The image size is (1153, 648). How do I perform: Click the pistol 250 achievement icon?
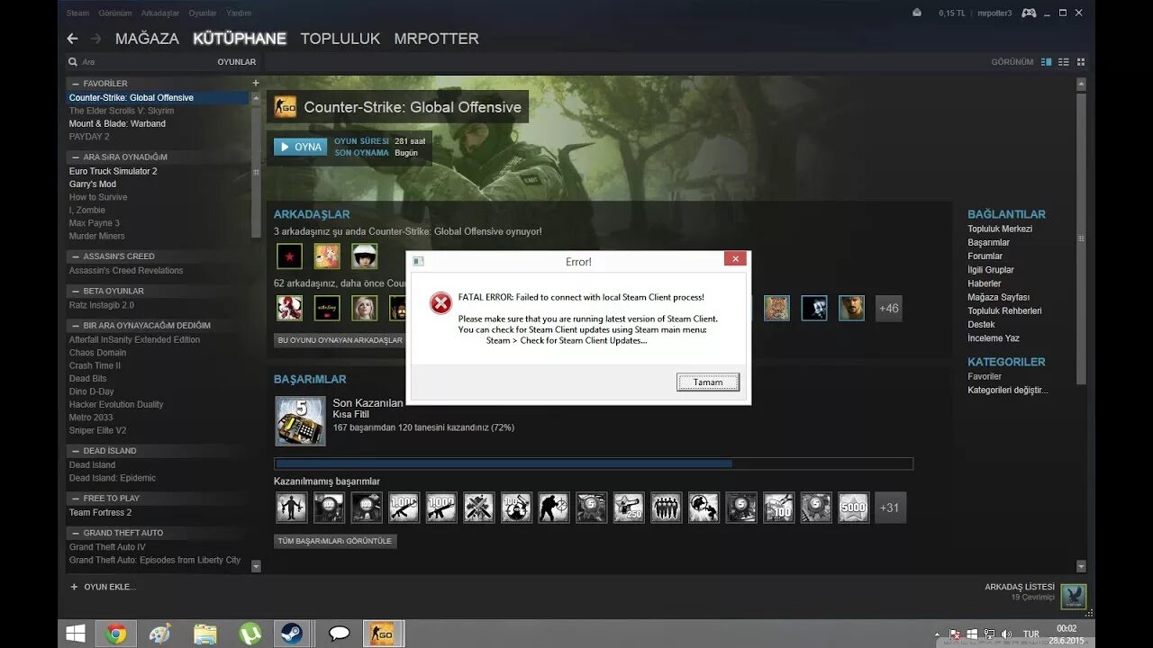pos(629,508)
